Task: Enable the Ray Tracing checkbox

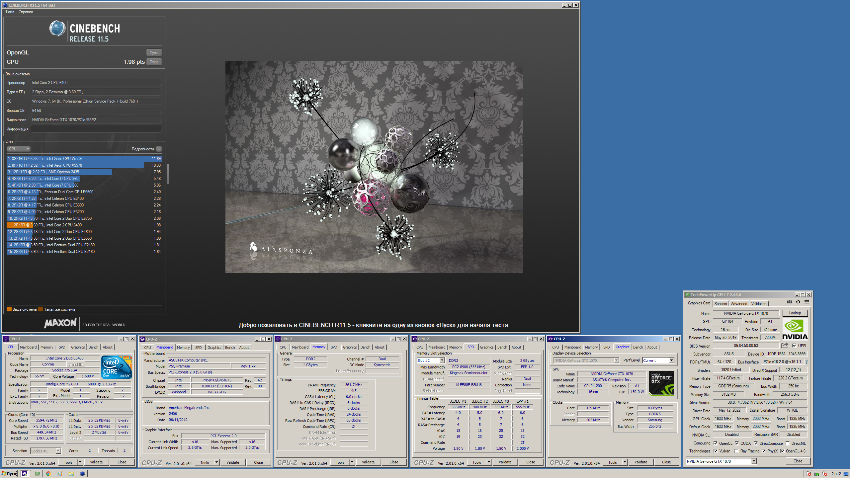Action: [737, 451]
